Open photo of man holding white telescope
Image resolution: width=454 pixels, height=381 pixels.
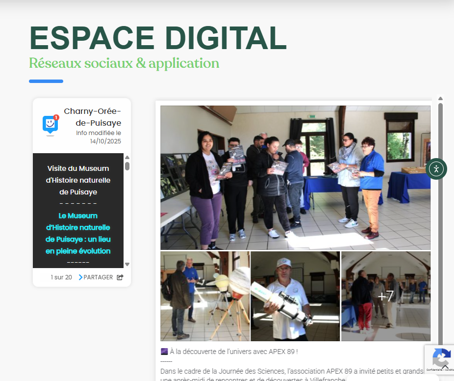[x=295, y=296]
